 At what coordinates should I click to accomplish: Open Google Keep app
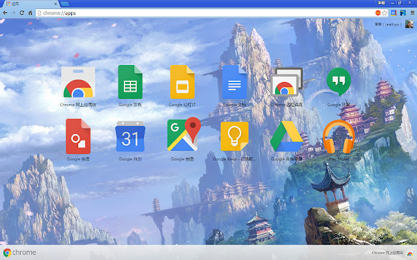pos(235,136)
